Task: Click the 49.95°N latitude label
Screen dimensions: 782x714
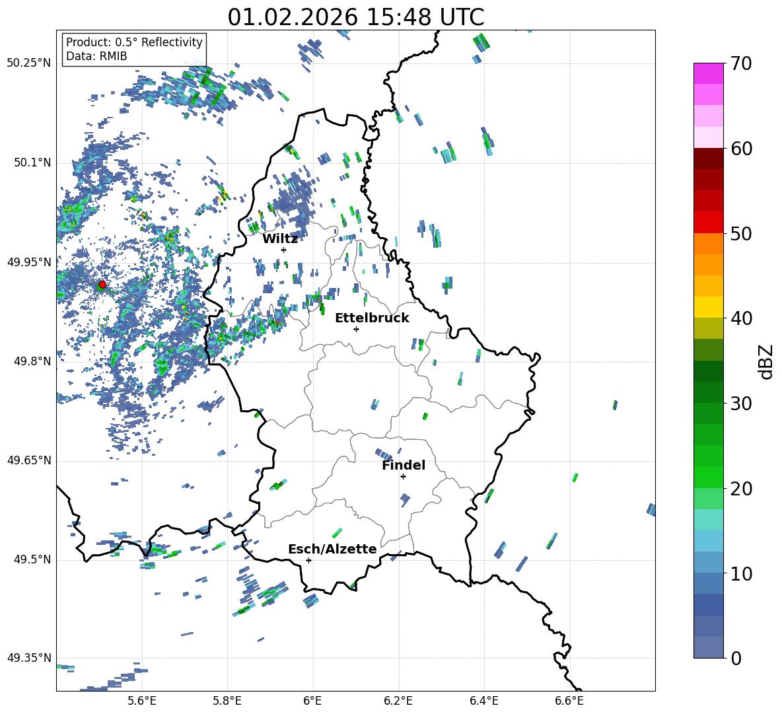Action: (29, 262)
